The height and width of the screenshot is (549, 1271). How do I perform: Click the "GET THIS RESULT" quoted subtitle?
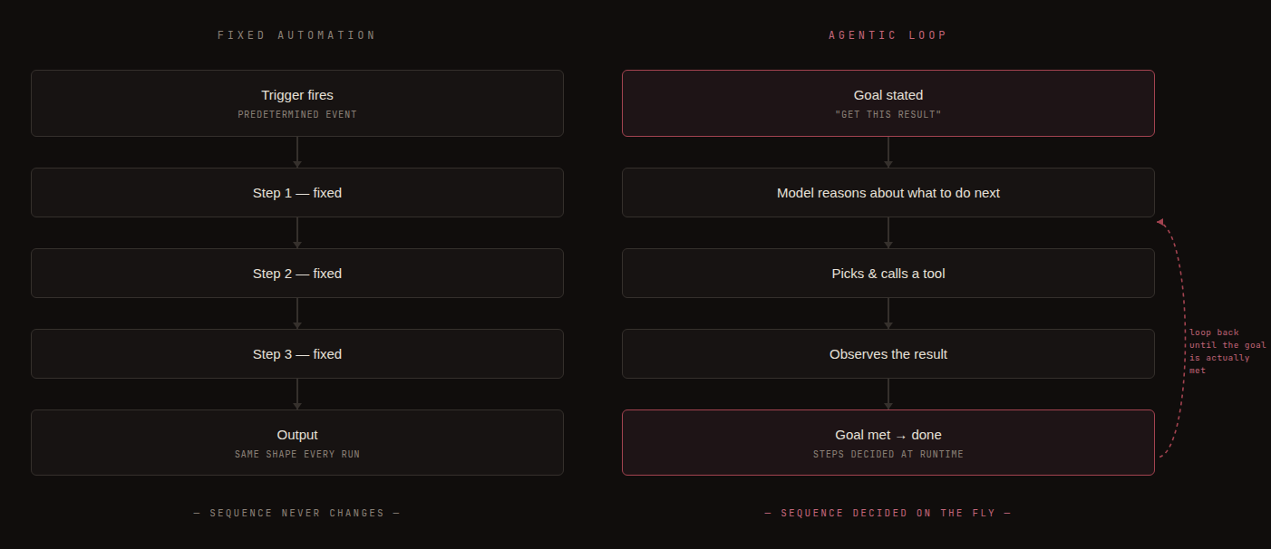(888, 115)
